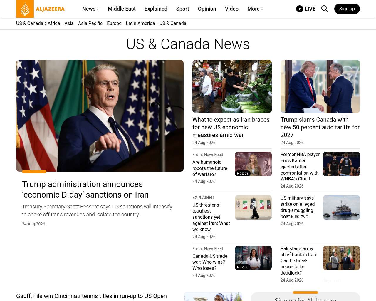The width and height of the screenshot is (376, 301).
Task: Open the Sport section
Action: (183, 9)
